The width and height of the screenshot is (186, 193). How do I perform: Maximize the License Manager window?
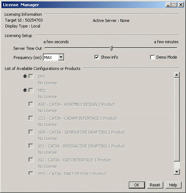(174, 5)
